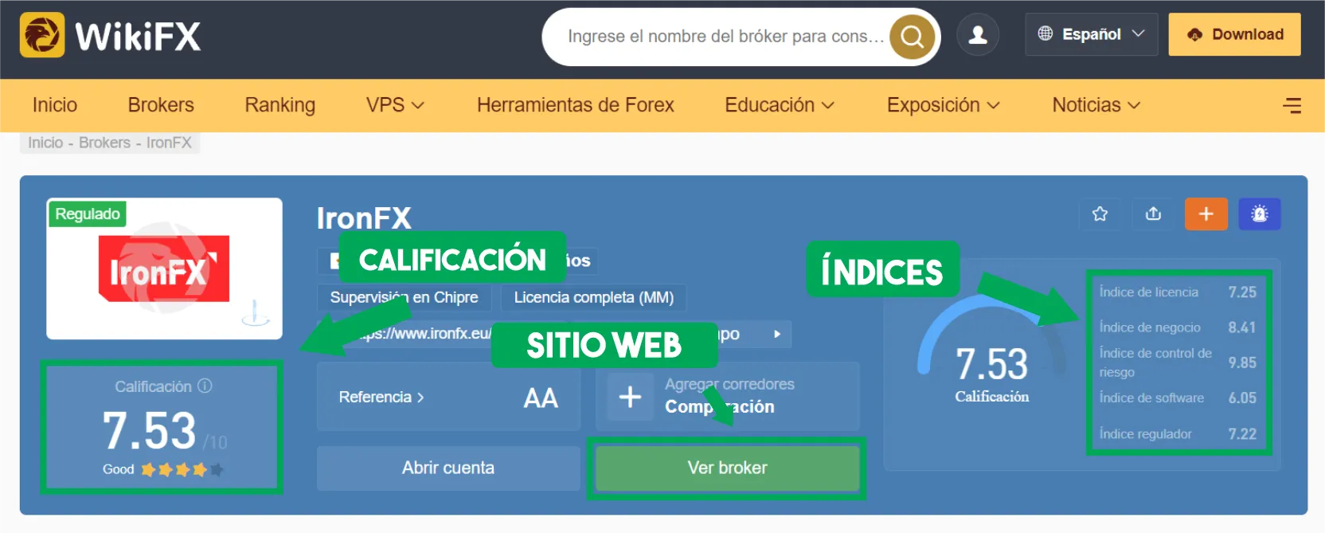Expand the Español language dropdown
This screenshot has height=533, width=1325.
coord(1092,34)
